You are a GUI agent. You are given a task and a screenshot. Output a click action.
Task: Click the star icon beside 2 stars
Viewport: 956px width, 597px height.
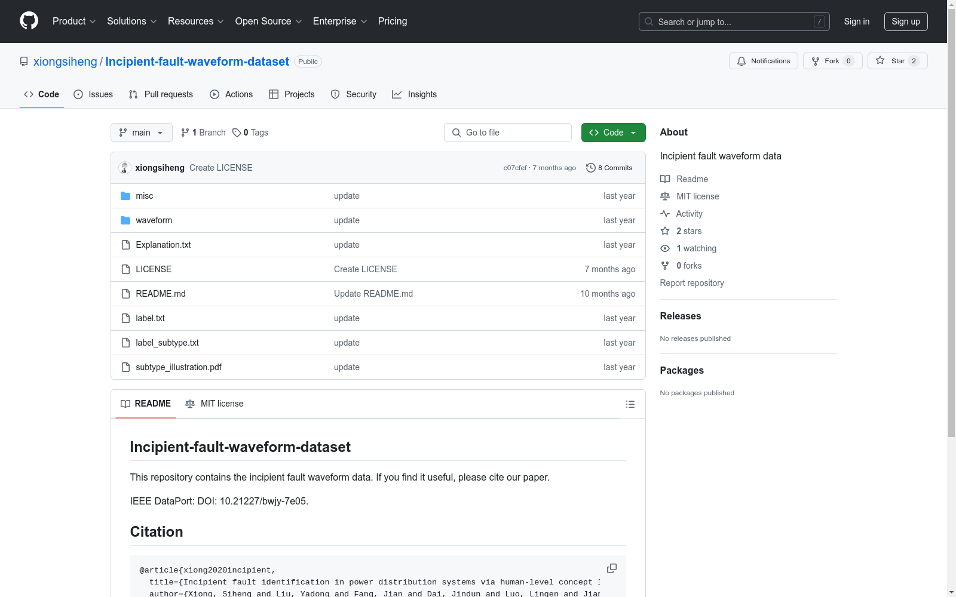(x=665, y=231)
